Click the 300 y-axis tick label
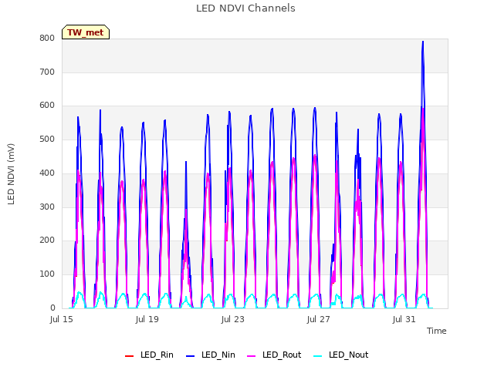 click(47, 207)
